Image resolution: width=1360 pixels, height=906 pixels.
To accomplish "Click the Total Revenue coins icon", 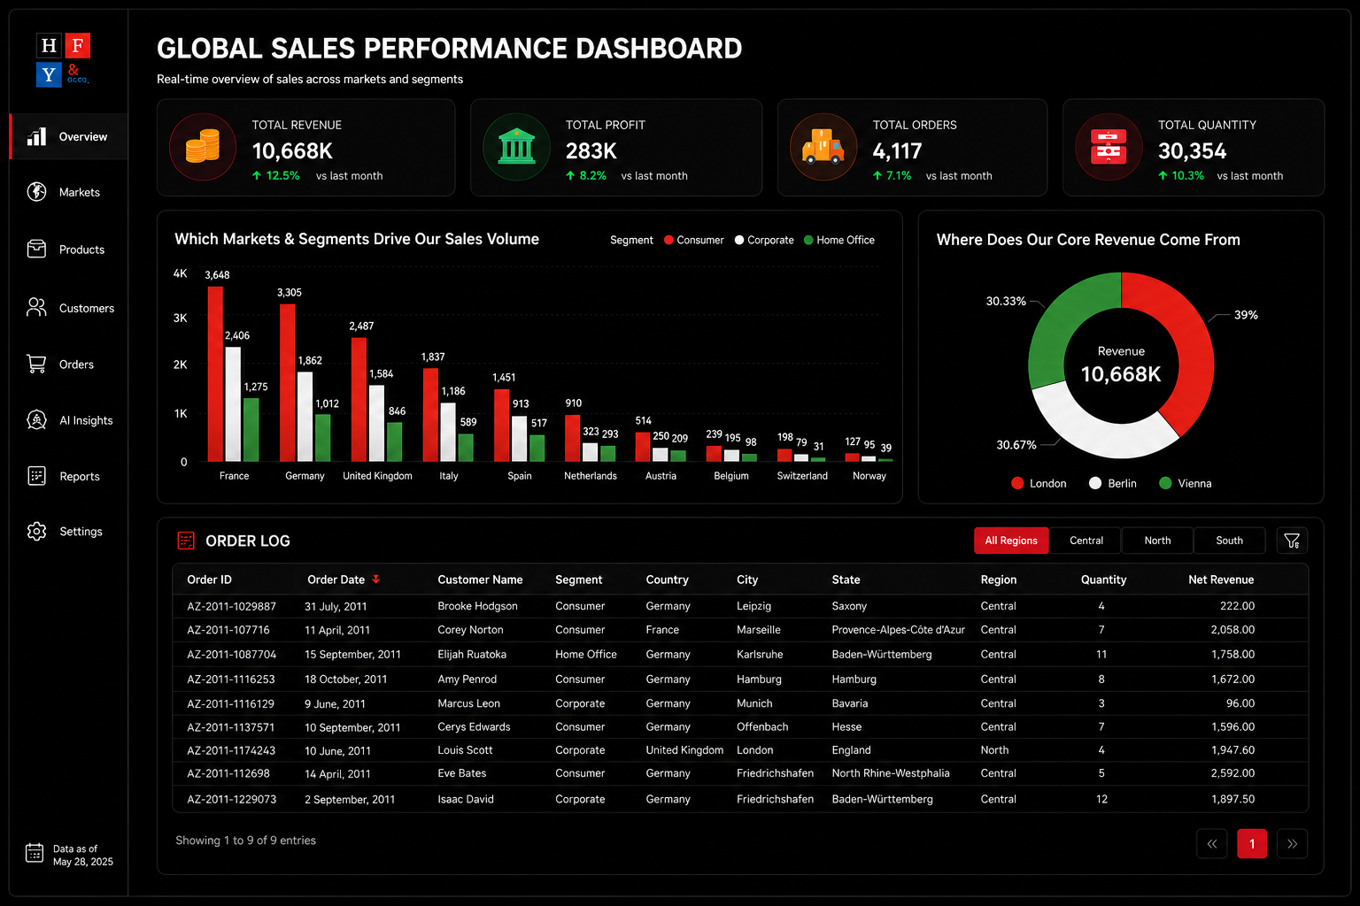I will (203, 147).
